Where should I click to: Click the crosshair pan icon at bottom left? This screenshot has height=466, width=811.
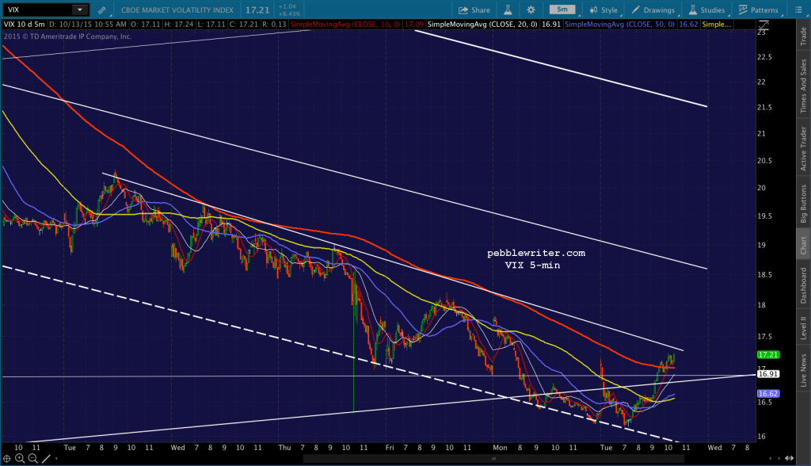[x=7, y=458]
